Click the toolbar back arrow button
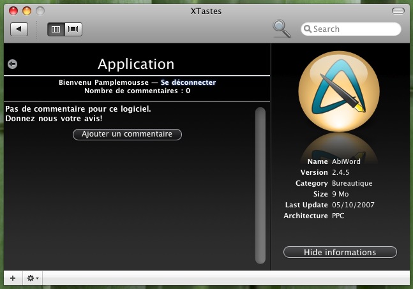This screenshot has width=413, height=289. coord(19,29)
